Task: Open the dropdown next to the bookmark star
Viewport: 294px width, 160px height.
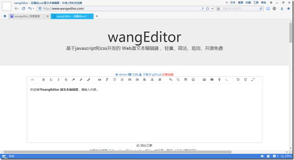Action: pos(212,8)
